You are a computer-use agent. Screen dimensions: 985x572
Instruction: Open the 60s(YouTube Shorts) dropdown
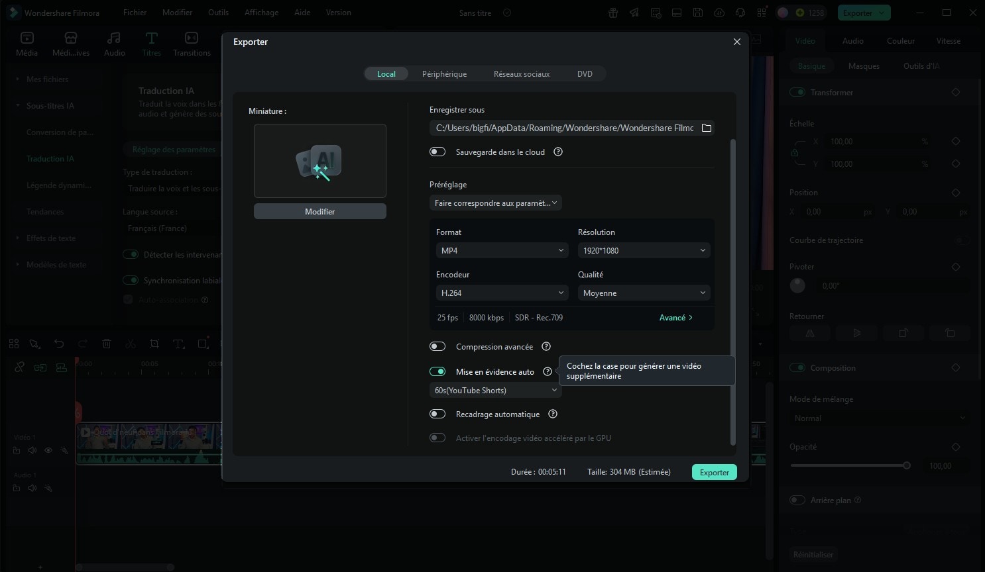coord(496,390)
